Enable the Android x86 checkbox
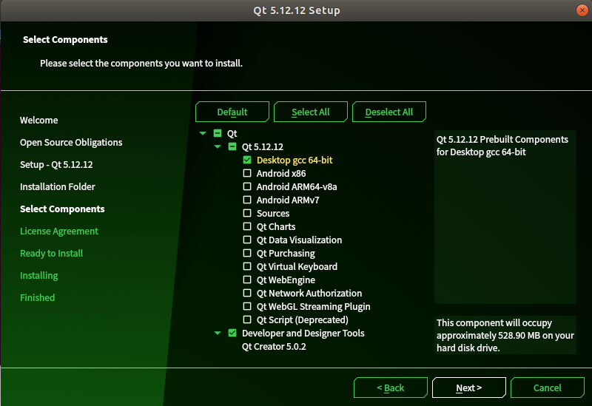The image size is (592, 406). [247, 173]
